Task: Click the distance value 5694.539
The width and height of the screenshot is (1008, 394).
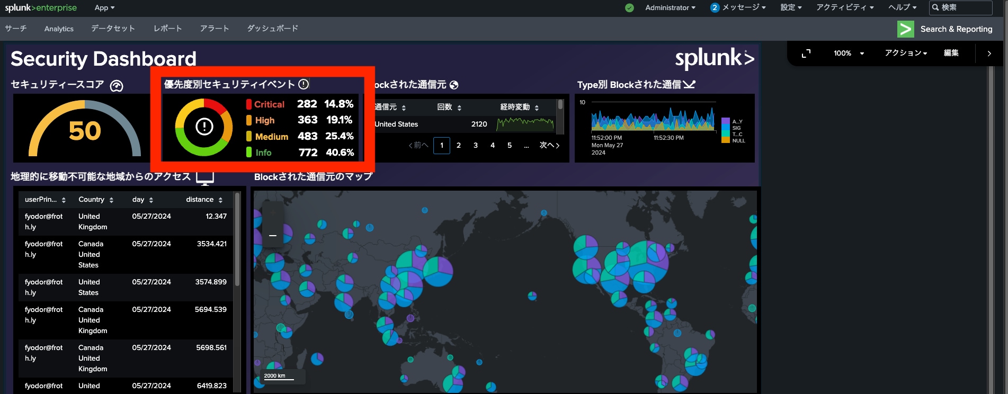Action: 211,309
